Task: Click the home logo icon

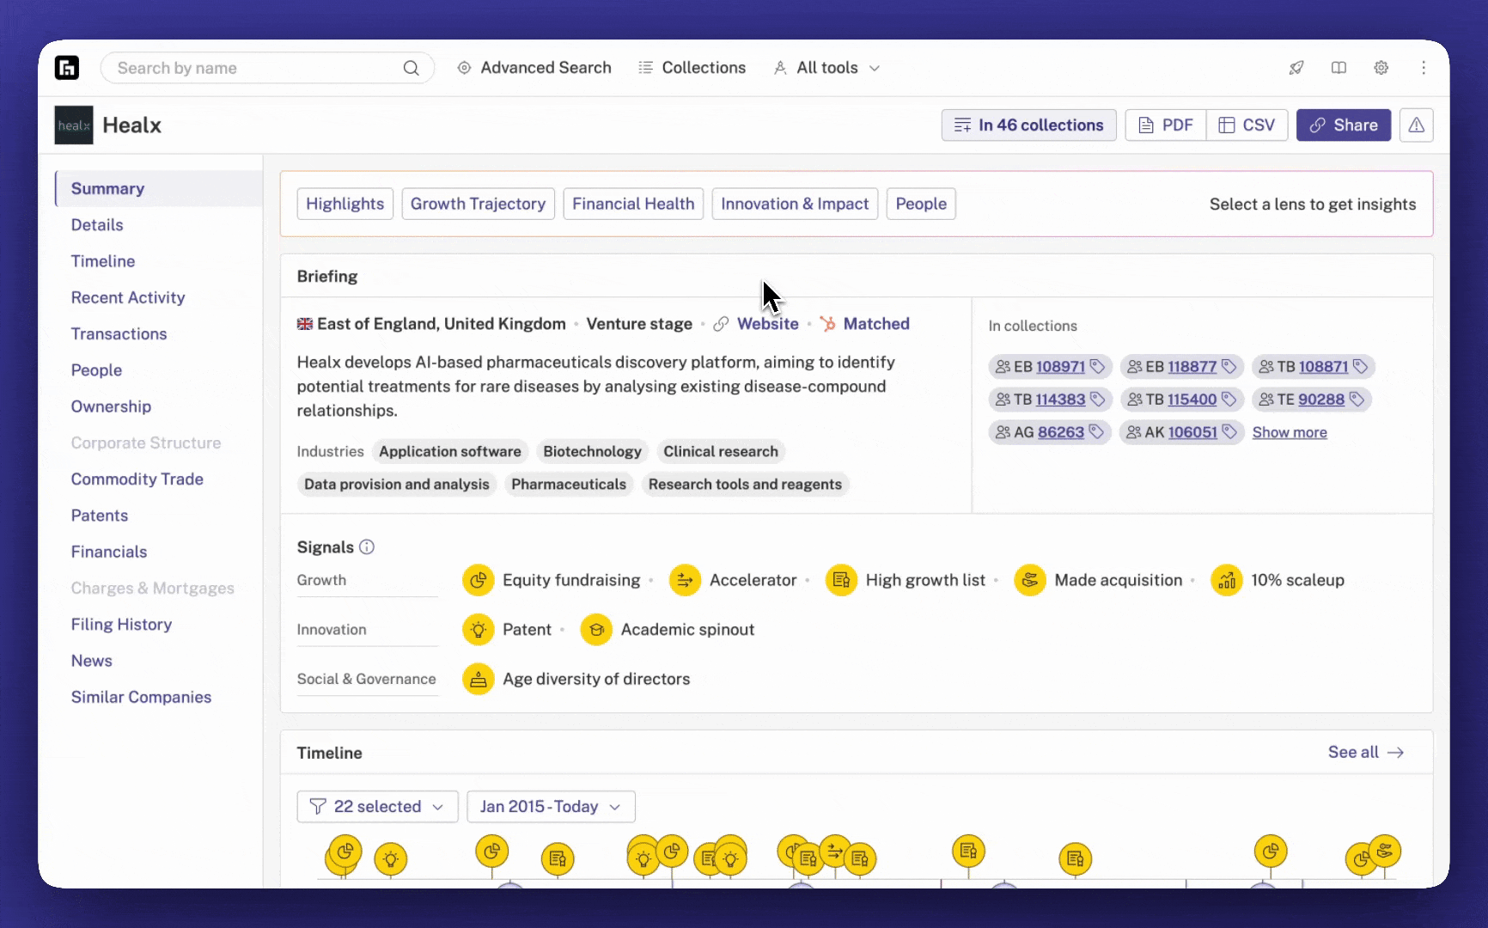Action: [x=67, y=68]
